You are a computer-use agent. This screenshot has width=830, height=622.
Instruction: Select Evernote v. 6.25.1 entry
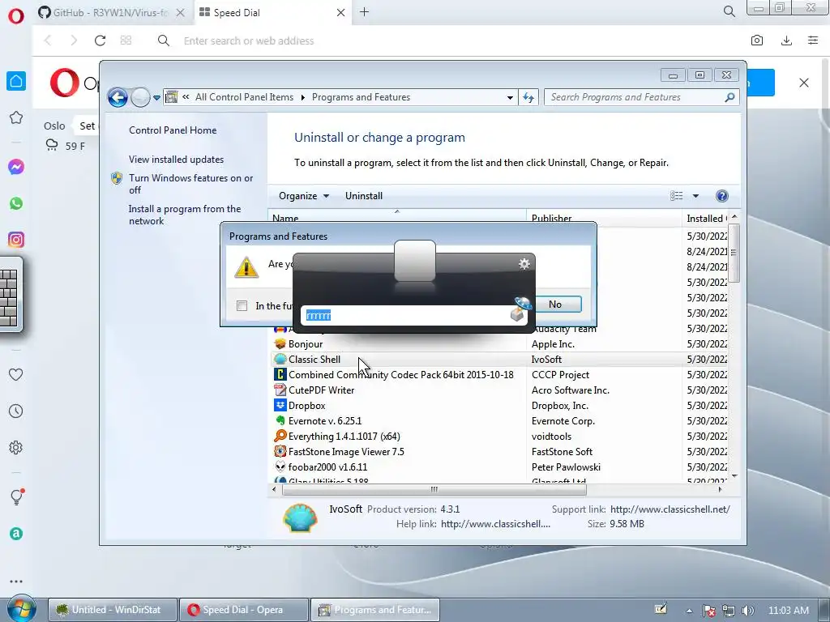click(x=325, y=420)
